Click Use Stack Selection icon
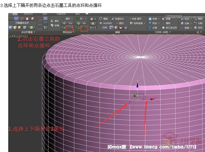205x152 pixels. 25,28
